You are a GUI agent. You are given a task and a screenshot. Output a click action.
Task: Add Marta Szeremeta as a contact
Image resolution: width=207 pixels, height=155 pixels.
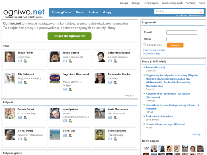tap(115, 117)
